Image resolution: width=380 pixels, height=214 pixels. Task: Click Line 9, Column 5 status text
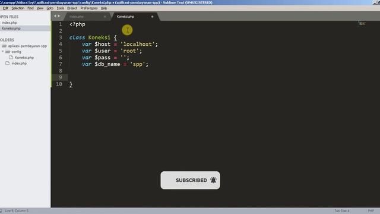pos(17,211)
